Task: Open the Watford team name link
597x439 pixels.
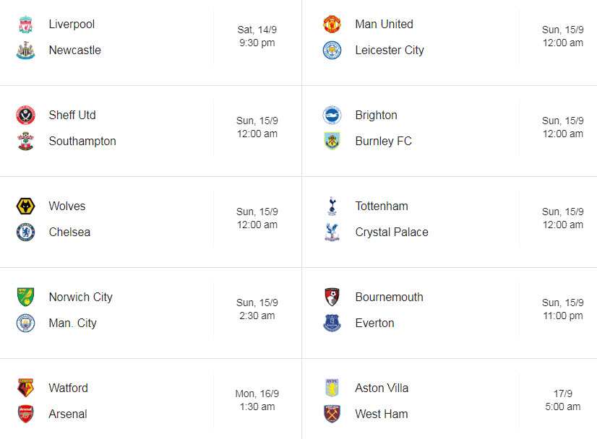Action: [68, 388]
